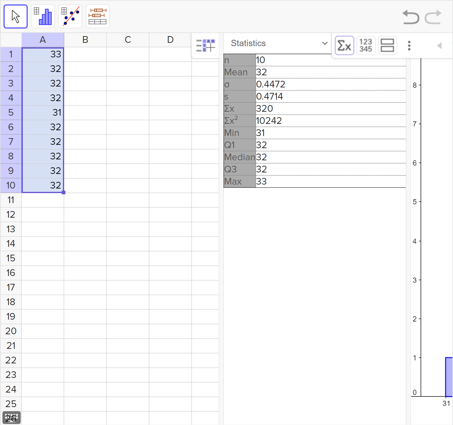Click the s value 0.4714
453x425 pixels.
270,97
